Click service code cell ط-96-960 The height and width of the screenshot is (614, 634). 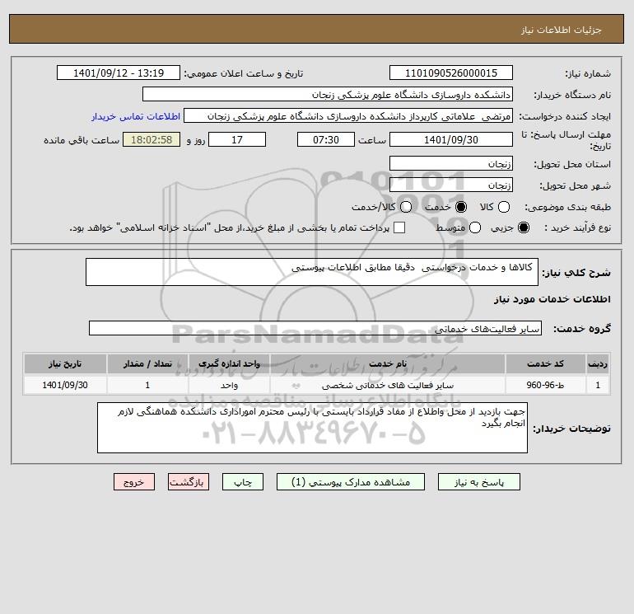point(545,385)
